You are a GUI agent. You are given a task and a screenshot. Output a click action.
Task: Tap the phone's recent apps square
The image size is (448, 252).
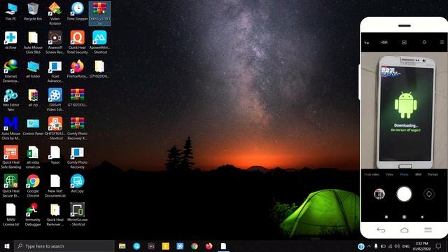(386, 217)
